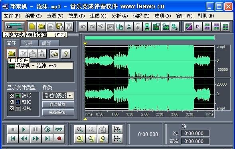Screen dimensions: 235x149
Task: Click the Paste clipboard toolbar icon
Action: click(138, 27)
